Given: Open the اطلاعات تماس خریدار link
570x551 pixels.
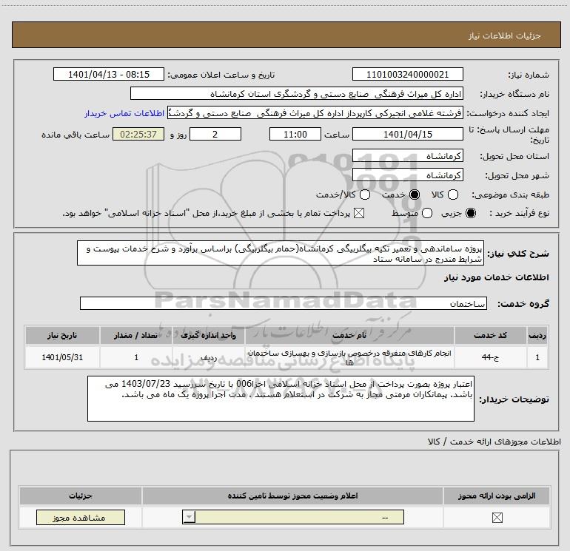Looking at the screenshot, I should 124,113.
